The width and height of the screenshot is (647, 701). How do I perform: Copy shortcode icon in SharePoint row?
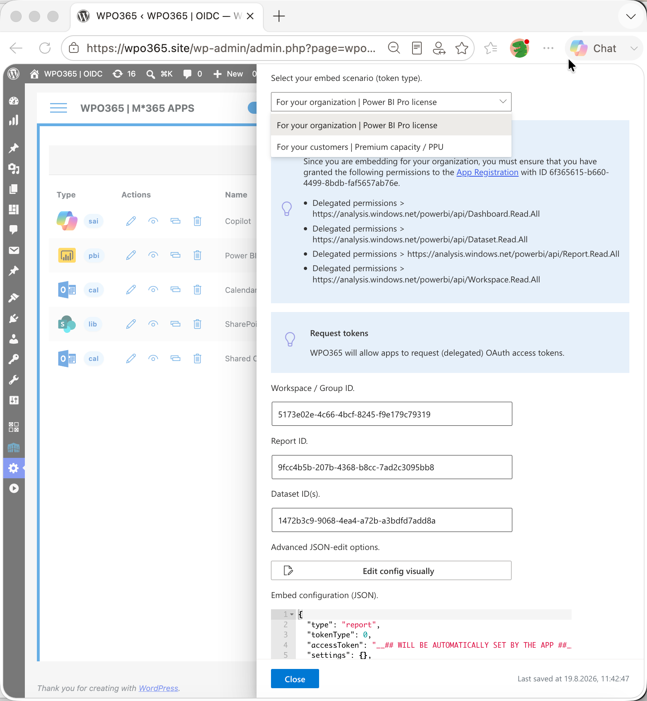point(176,324)
